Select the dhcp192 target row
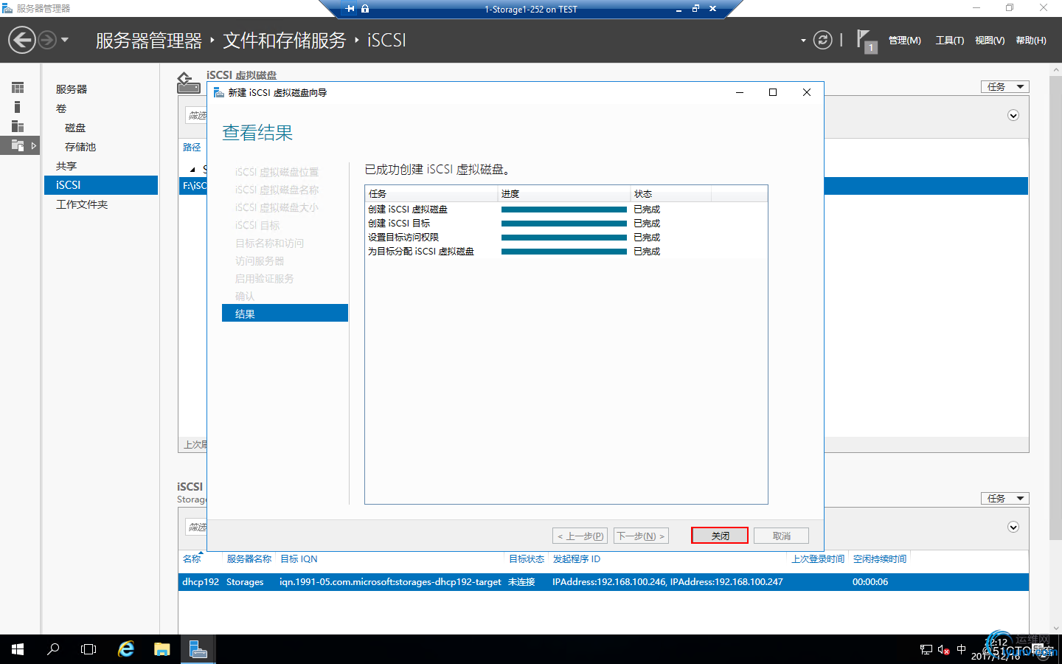 tap(603, 582)
